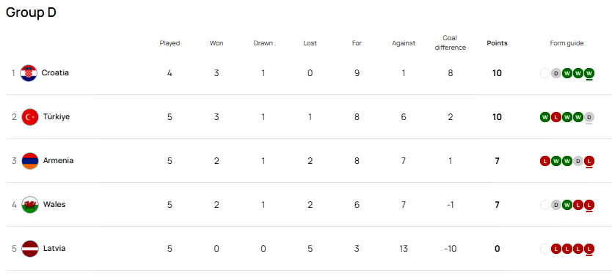Click the Wales flag icon
This screenshot has height=278, width=612.
coord(30,205)
